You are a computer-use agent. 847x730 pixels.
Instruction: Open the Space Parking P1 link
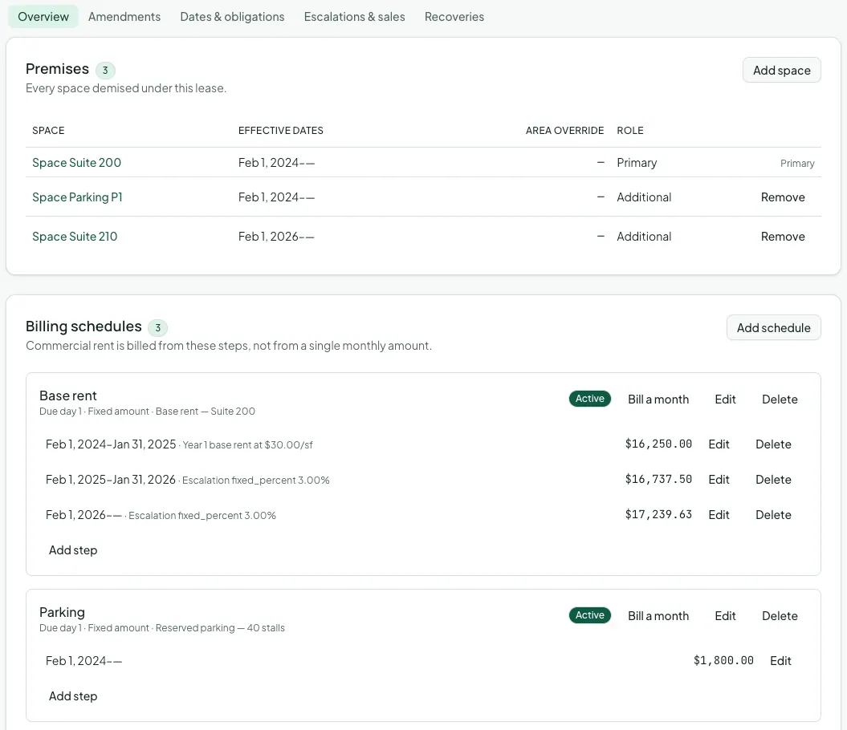tap(77, 197)
